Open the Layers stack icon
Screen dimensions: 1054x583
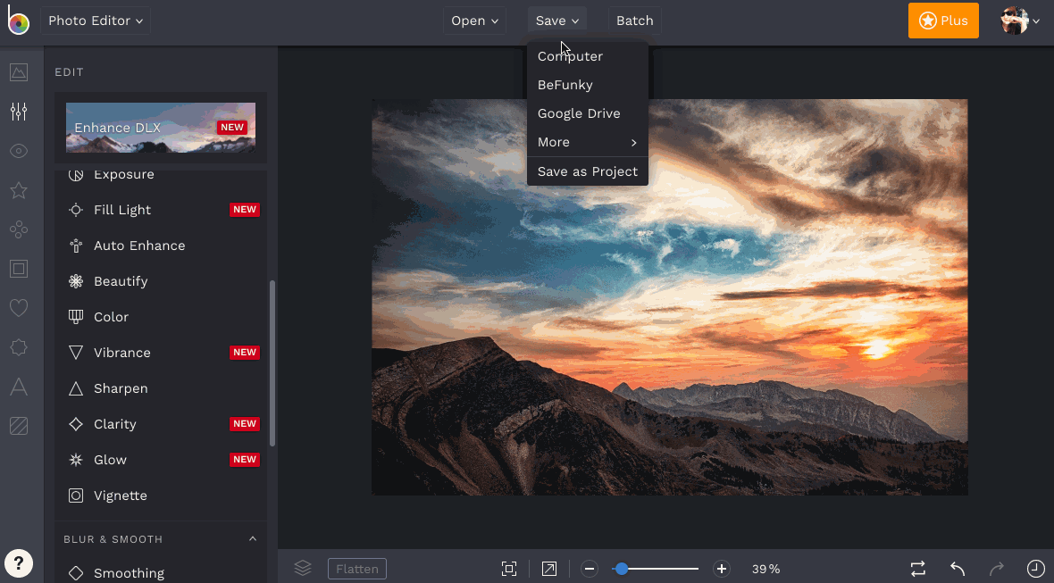pyautogui.click(x=303, y=568)
